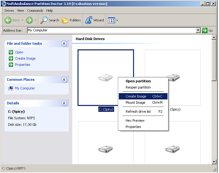The image size is (219, 173).
Task: Choose Open partition in context menu
Action: click(x=143, y=81)
